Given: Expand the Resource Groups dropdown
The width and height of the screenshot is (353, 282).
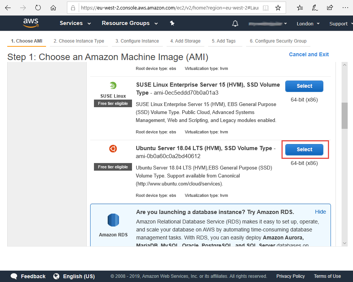Looking at the screenshot, I should coord(130,23).
